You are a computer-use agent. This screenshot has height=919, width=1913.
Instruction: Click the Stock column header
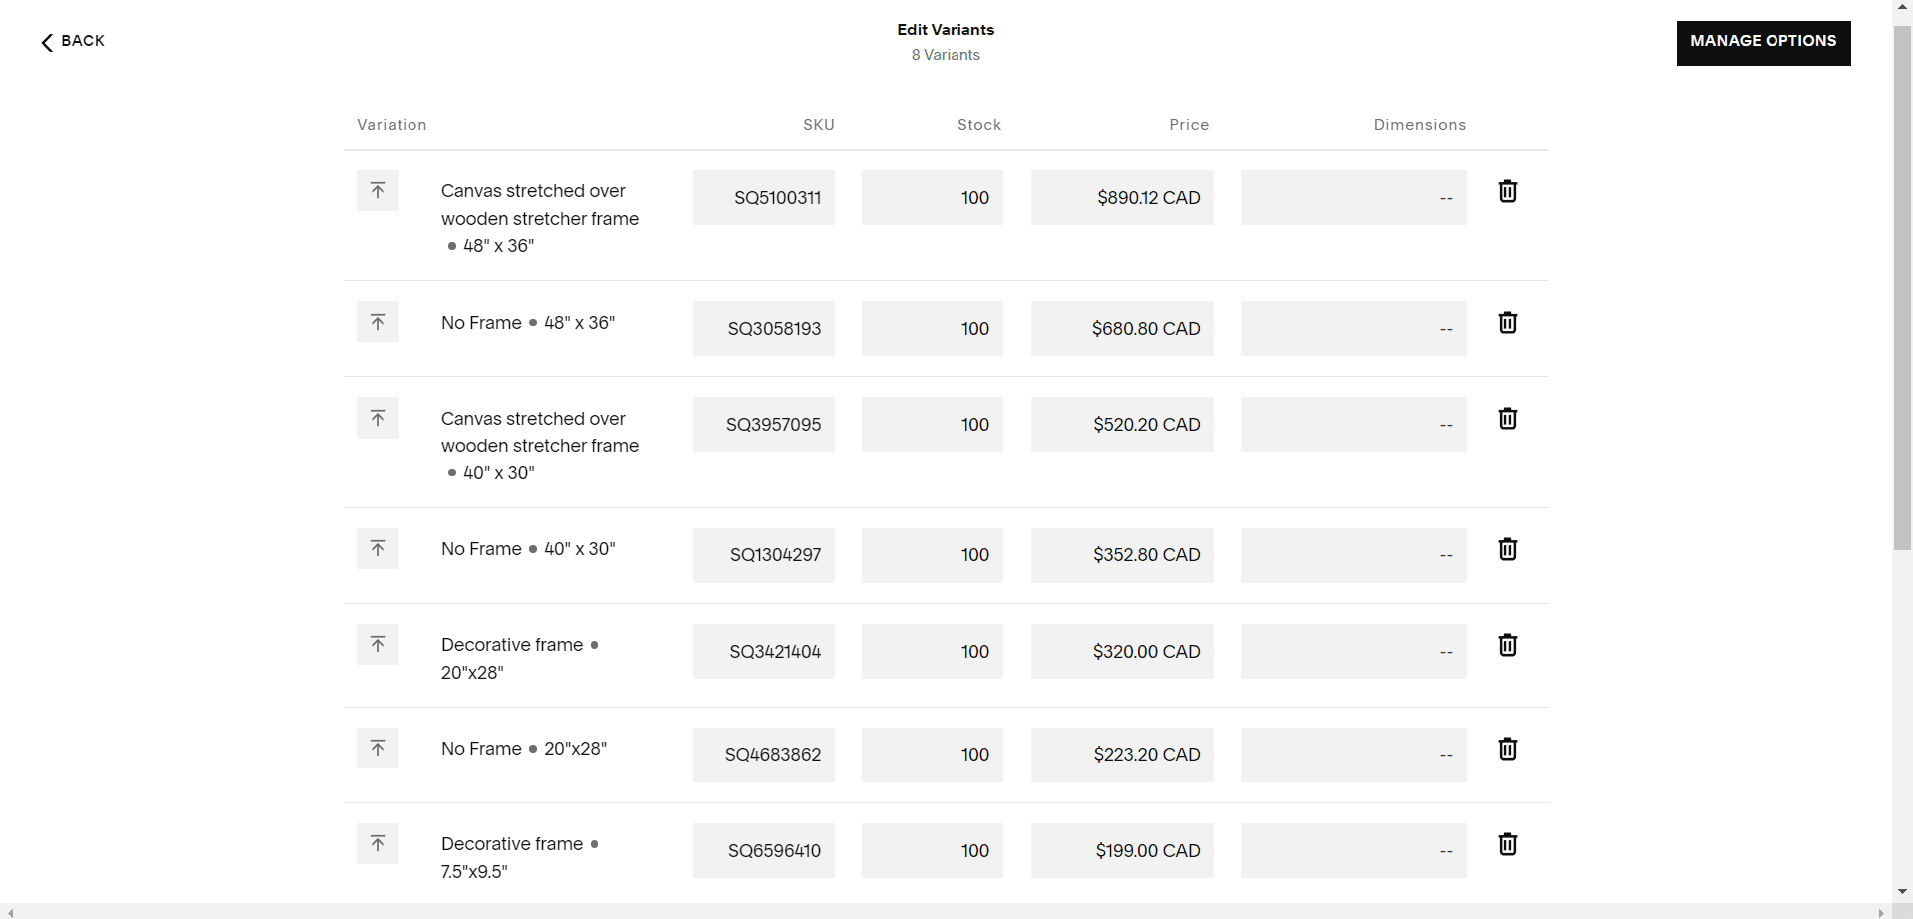[x=979, y=125]
